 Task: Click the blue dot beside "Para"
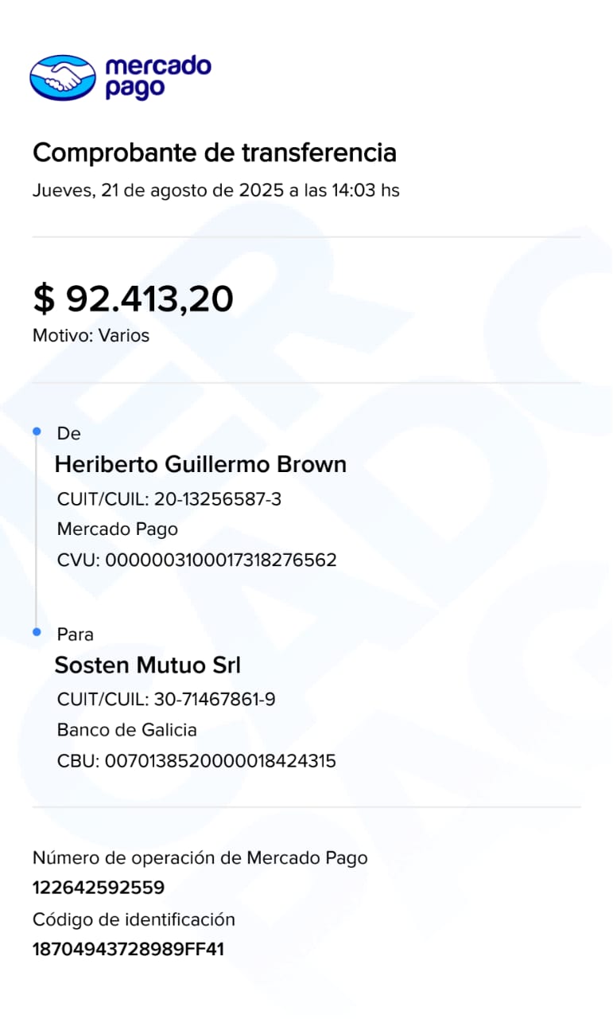(37, 631)
